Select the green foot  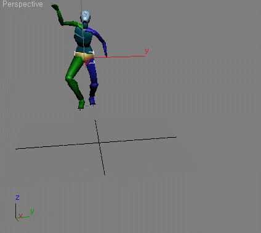pos(81,104)
